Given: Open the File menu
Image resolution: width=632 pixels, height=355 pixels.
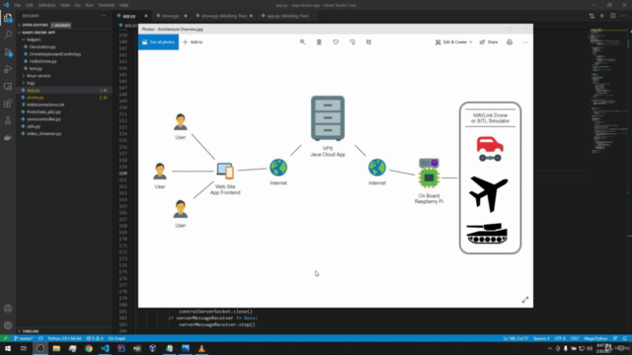Looking at the screenshot, I should click(17, 5).
